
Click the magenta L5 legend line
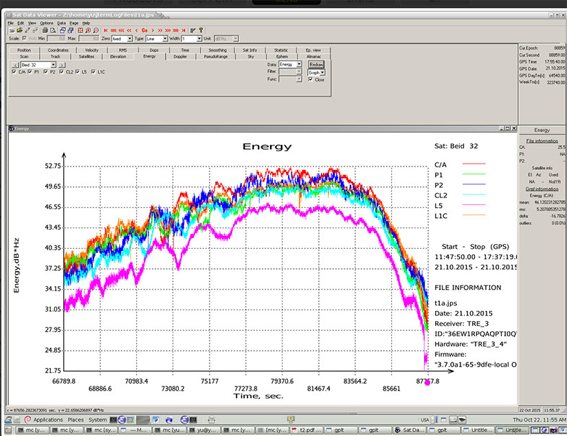pyautogui.click(x=475, y=205)
